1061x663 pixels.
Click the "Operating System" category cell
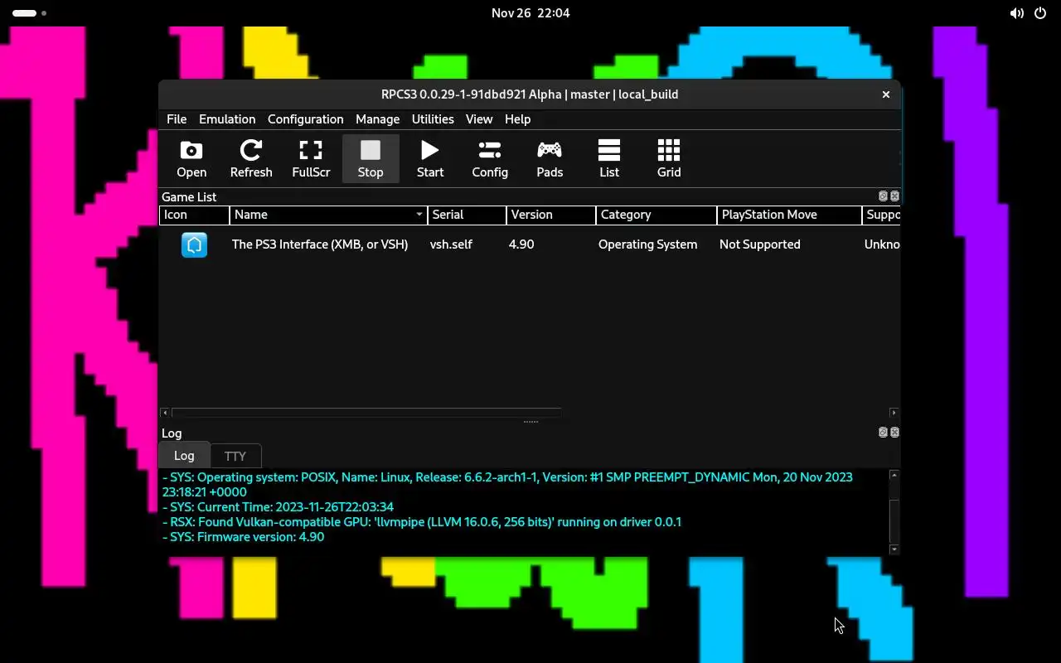pyautogui.click(x=647, y=244)
